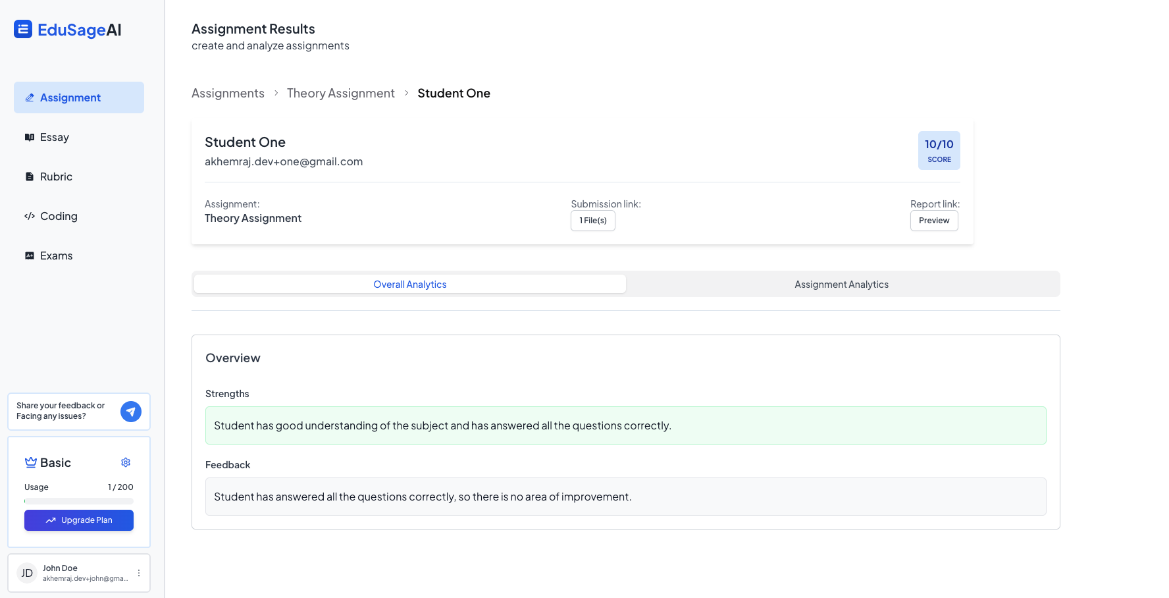Screen dimensions: 1169x598
Task: Click the Essay book icon
Action: [x=30, y=137]
